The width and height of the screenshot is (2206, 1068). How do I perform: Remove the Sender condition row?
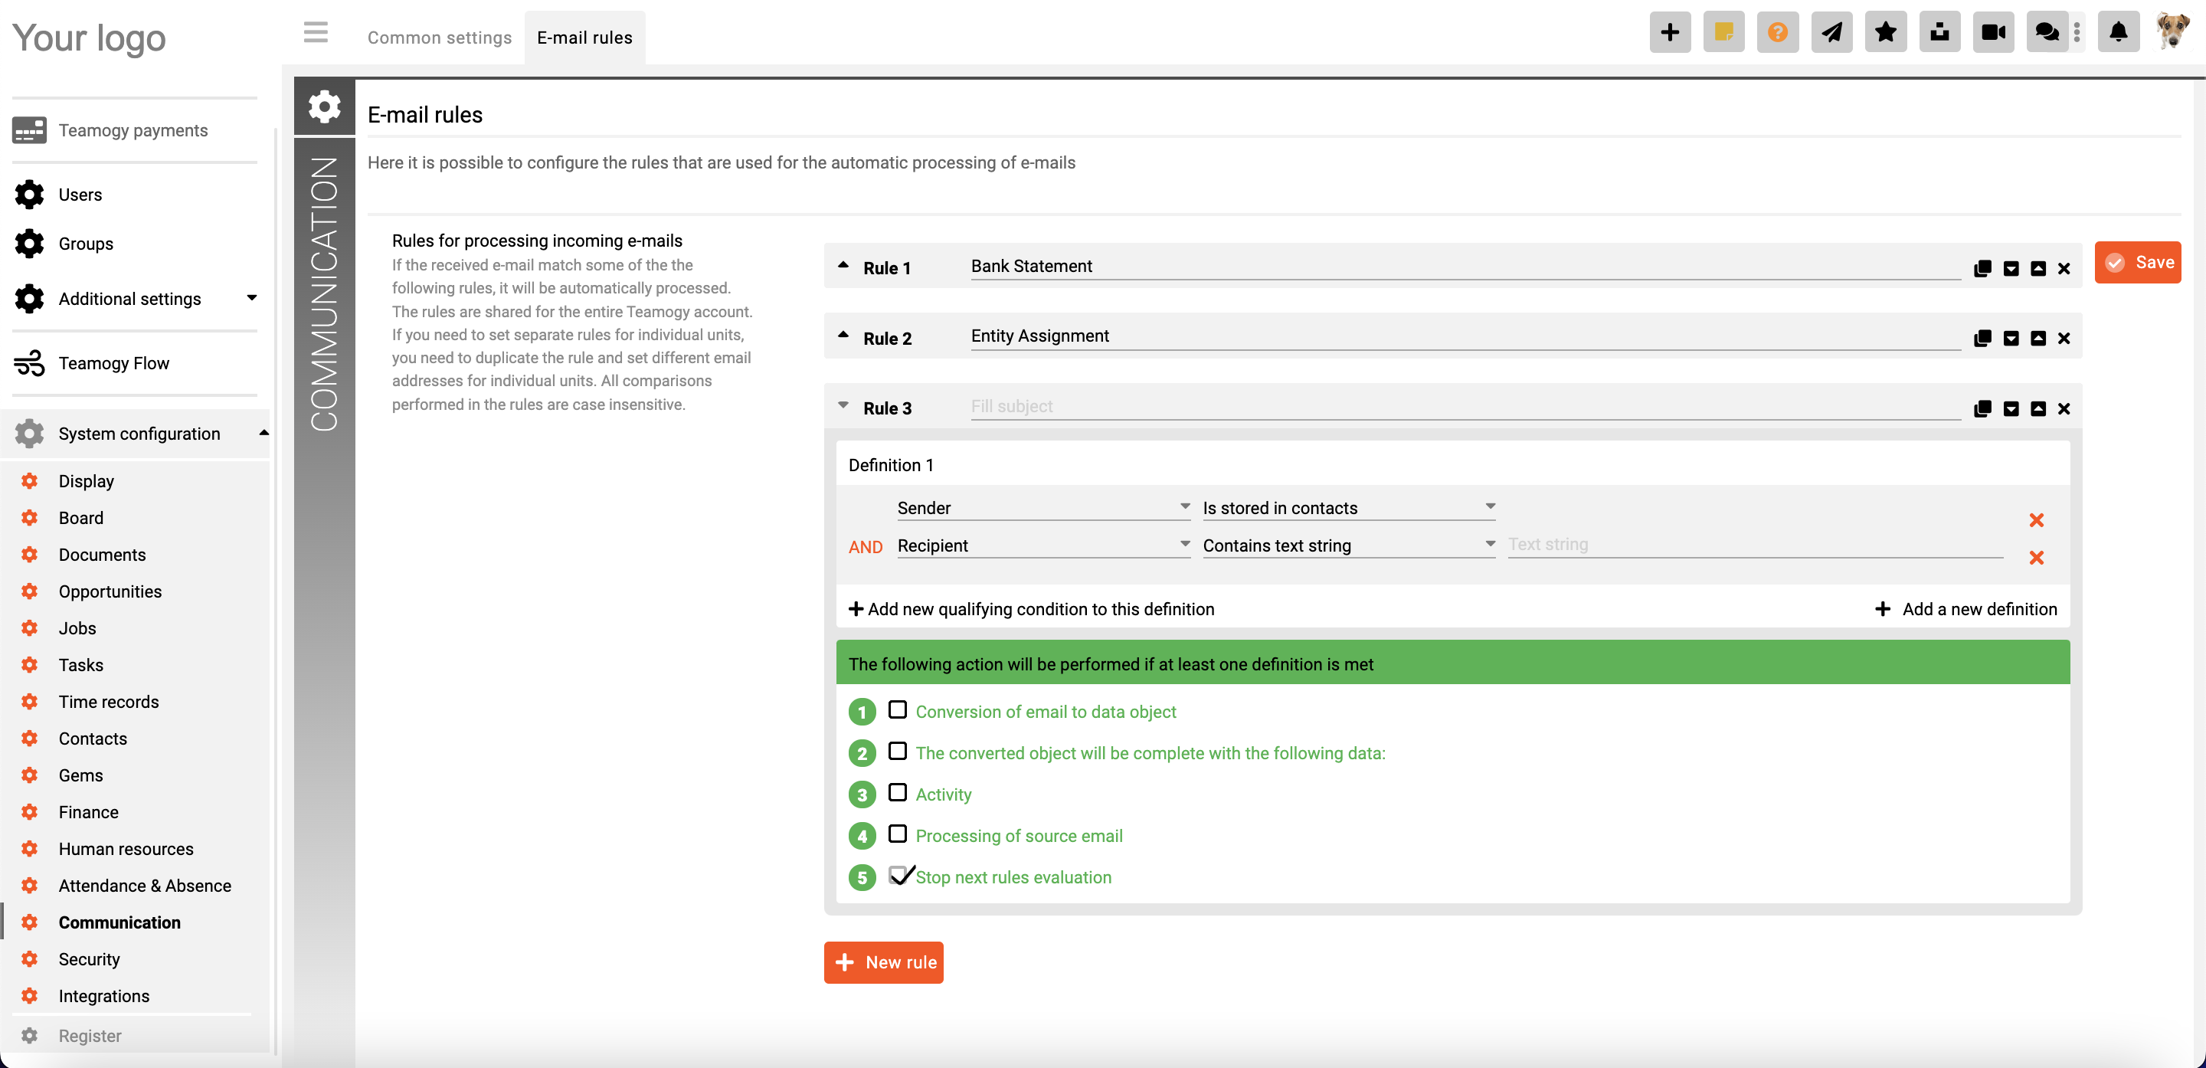tap(2036, 520)
